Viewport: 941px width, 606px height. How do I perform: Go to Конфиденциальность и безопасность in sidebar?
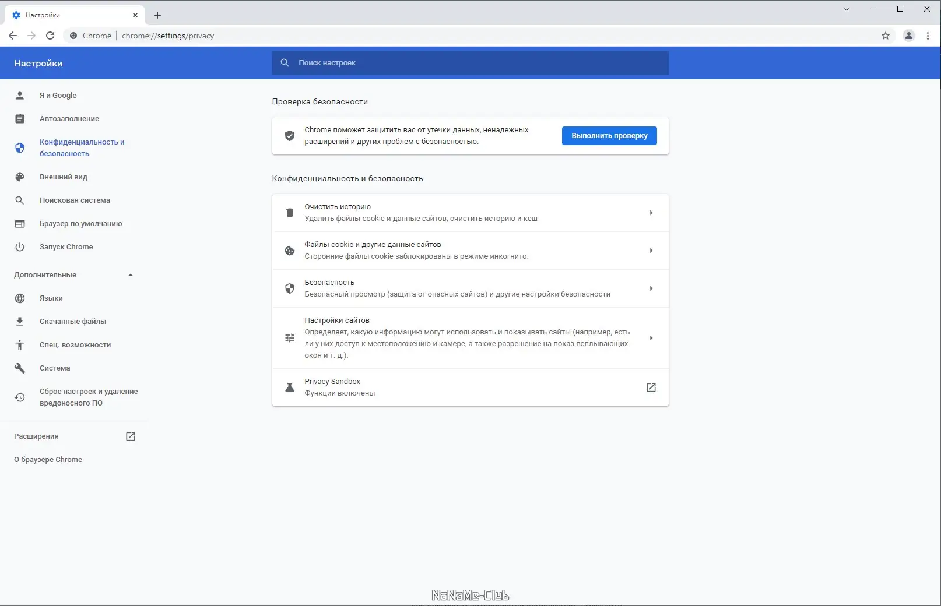click(x=82, y=148)
